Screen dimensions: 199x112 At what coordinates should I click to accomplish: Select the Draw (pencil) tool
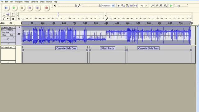coord(12,14)
